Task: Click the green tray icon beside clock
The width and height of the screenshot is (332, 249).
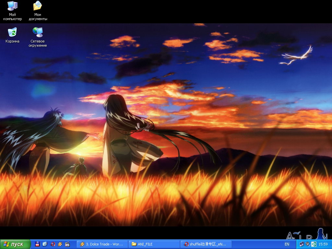Action: (314, 244)
